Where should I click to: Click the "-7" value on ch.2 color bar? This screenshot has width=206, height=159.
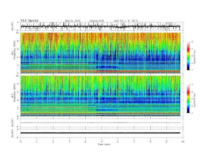pos(192,113)
